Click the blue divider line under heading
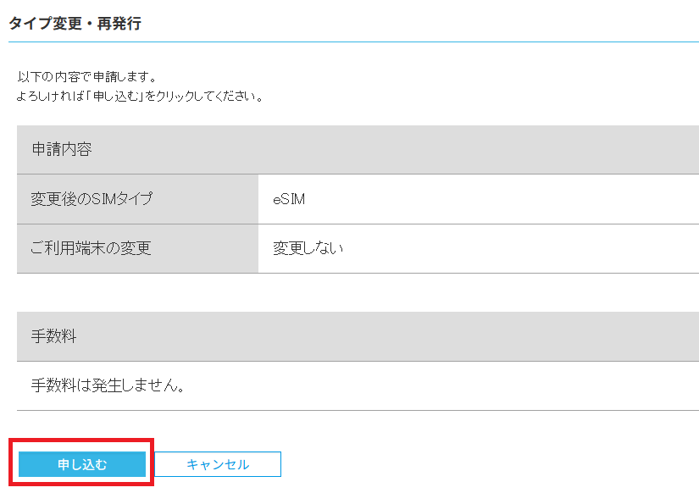Image resolution: width=699 pixels, height=493 pixels. [x=353, y=42]
